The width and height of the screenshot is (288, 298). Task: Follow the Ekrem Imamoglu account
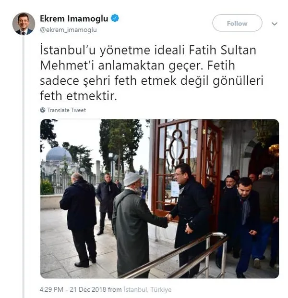(x=237, y=23)
